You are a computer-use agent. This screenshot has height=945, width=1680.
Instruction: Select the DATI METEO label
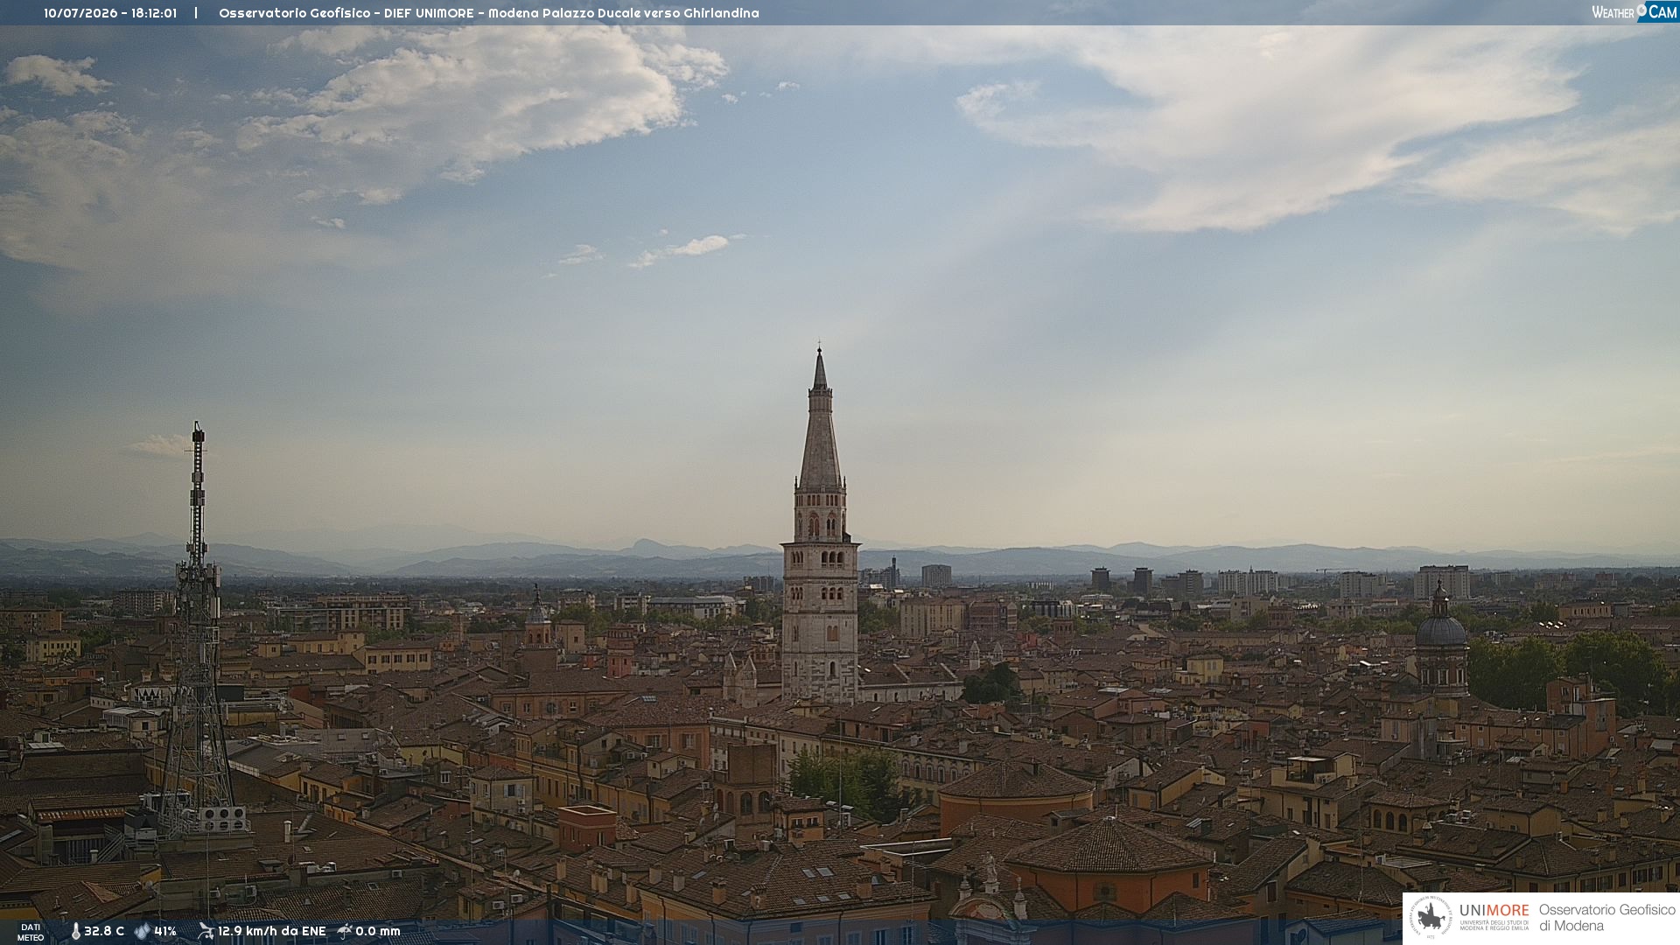click(x=31, y=932)
